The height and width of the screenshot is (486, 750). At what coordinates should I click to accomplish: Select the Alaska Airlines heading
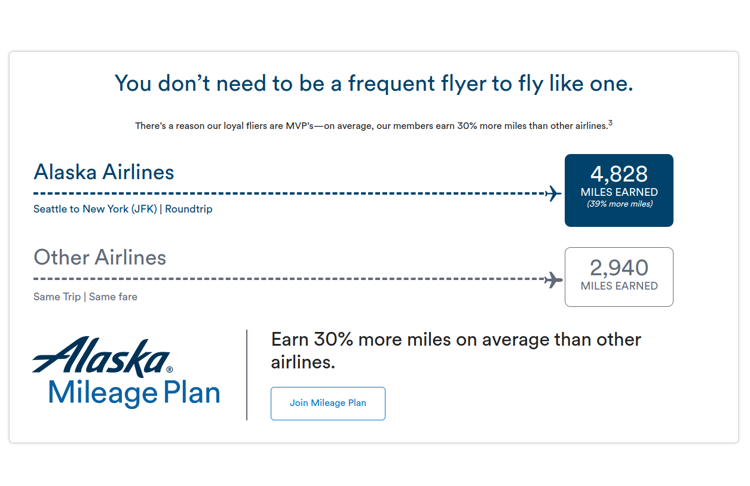[x=104, y=172]
